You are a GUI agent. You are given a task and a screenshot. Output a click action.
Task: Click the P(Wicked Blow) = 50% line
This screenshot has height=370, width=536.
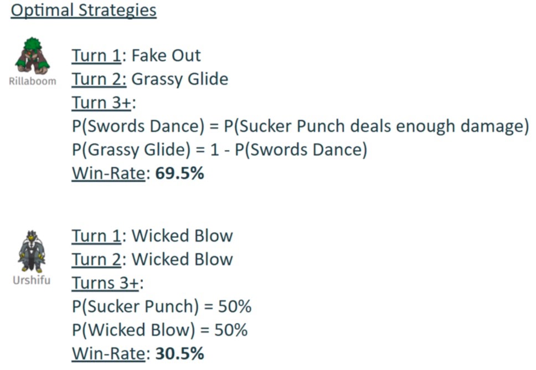[x=159, y=330]
